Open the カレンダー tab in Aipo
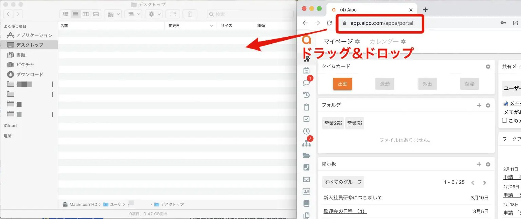The image size is (521, 219). pyautogui.click(x=384, y=41)
